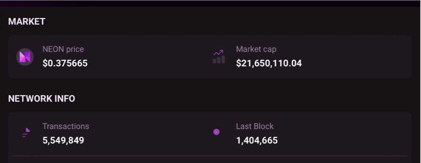Select the Market cap label
Screen dimensions: 421x163
tap(256, 49)
